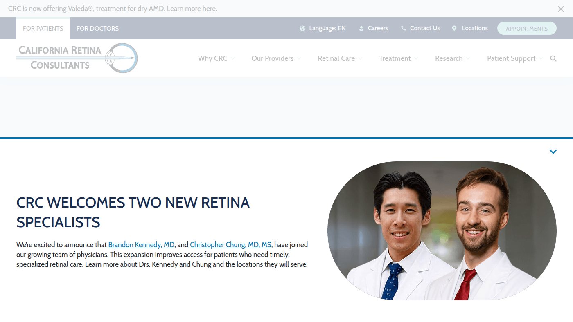Open the Language: EN selector

[327, 28]
